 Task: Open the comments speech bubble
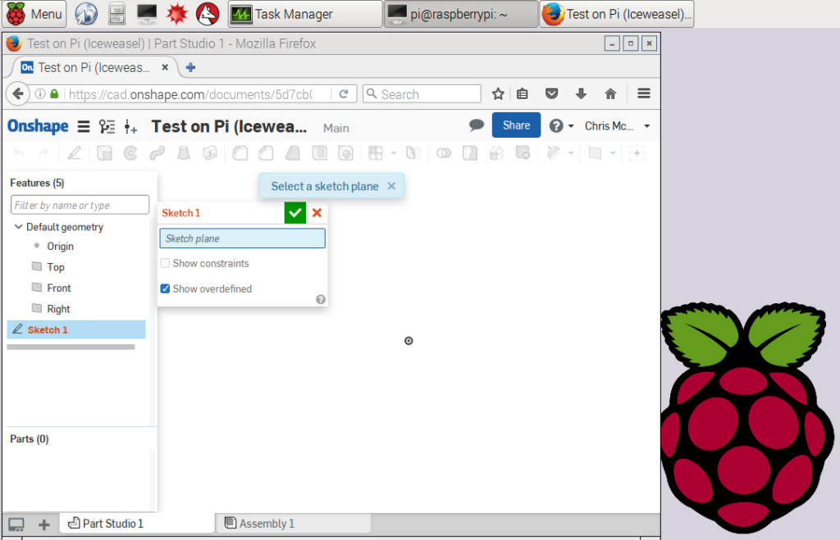click(x=476, y=125)
